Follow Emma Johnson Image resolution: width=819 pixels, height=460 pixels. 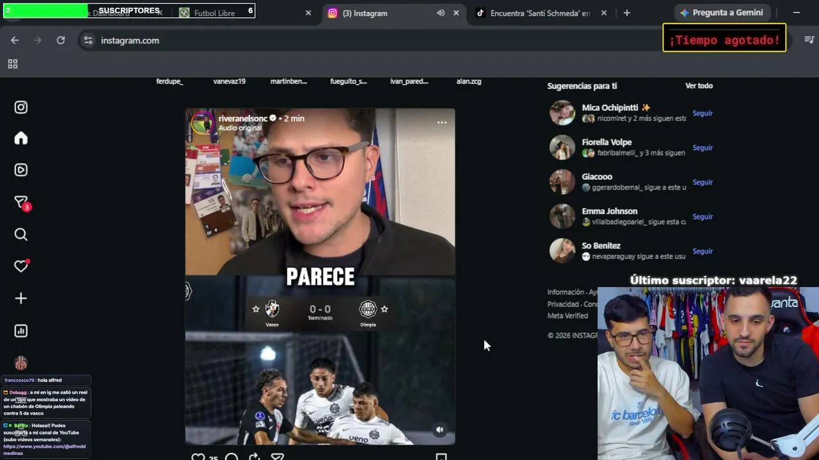click(x=703, y=217)
